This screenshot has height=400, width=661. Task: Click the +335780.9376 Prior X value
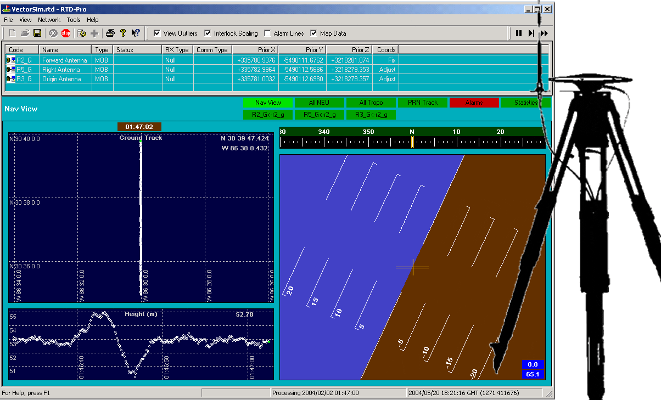255,60
